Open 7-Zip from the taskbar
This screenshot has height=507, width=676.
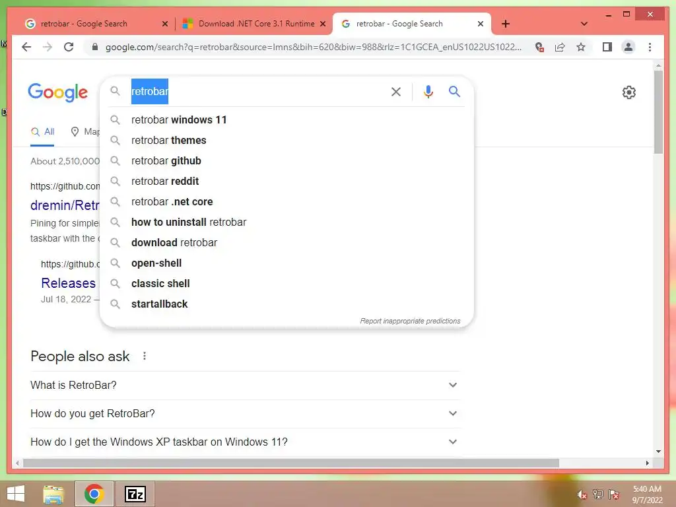(x=135, y=494)
